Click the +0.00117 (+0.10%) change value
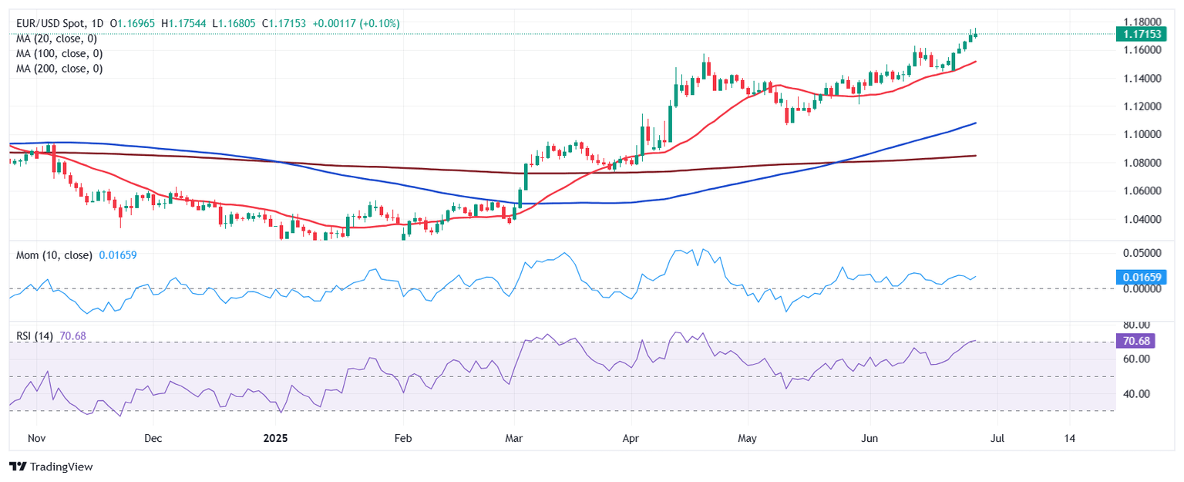 tap(355, 24)
